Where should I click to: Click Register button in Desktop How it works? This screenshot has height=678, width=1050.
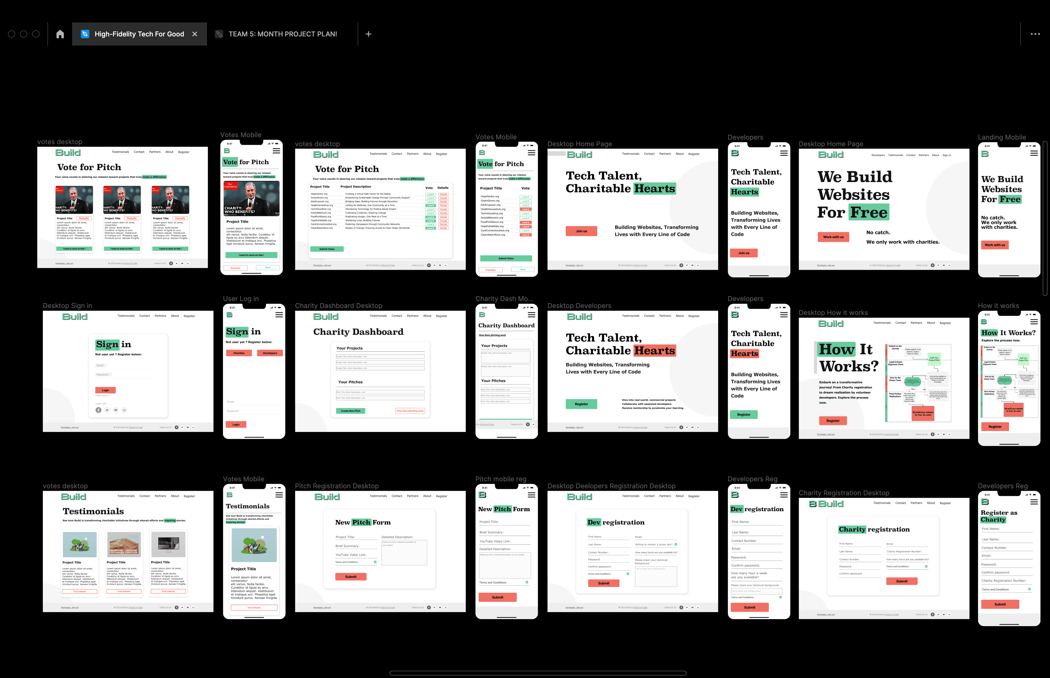833,421
